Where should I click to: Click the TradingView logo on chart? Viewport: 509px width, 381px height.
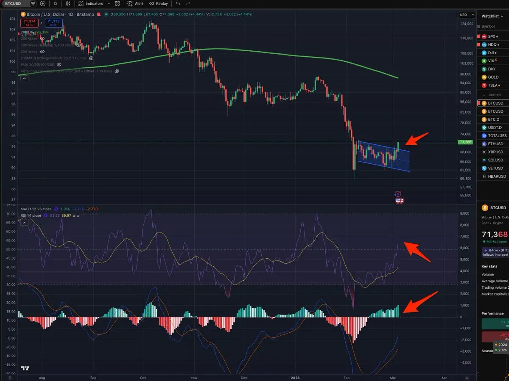pyautogui.click(x=25, y=368)
